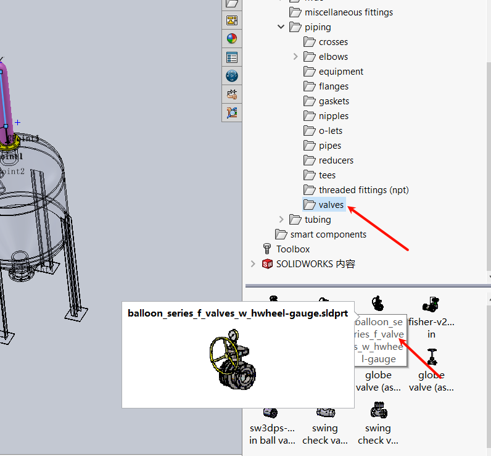491x456 pixels.
Task: Open the crosses folder
Action: click(326, 42)
